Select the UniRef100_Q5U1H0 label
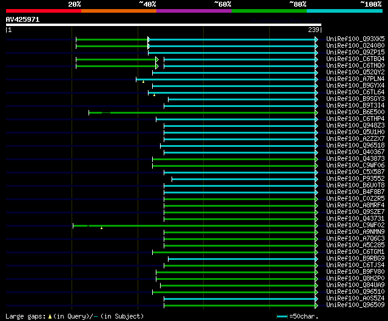The width and height of the screenshot is (388, 321). (x=355, y=132)
